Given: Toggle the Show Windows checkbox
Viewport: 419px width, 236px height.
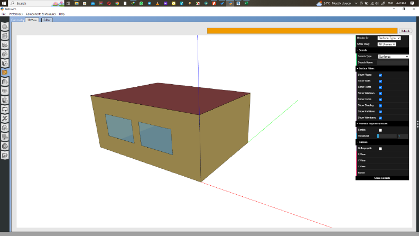Looking at the screenshot, I should (380, 93).
